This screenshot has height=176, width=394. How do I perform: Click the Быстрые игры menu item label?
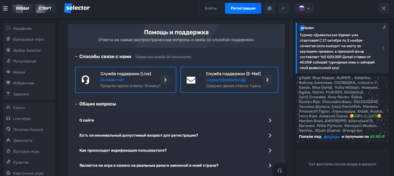click(26, 151)
